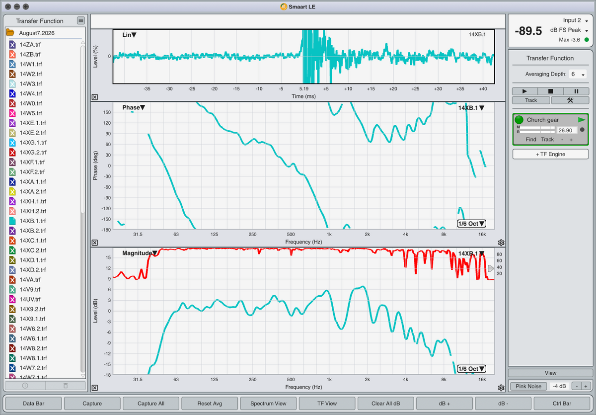Click the yellow 14XA.2.trf file icon
Viewport: 596px width, 415px height.
click(13, 191)
